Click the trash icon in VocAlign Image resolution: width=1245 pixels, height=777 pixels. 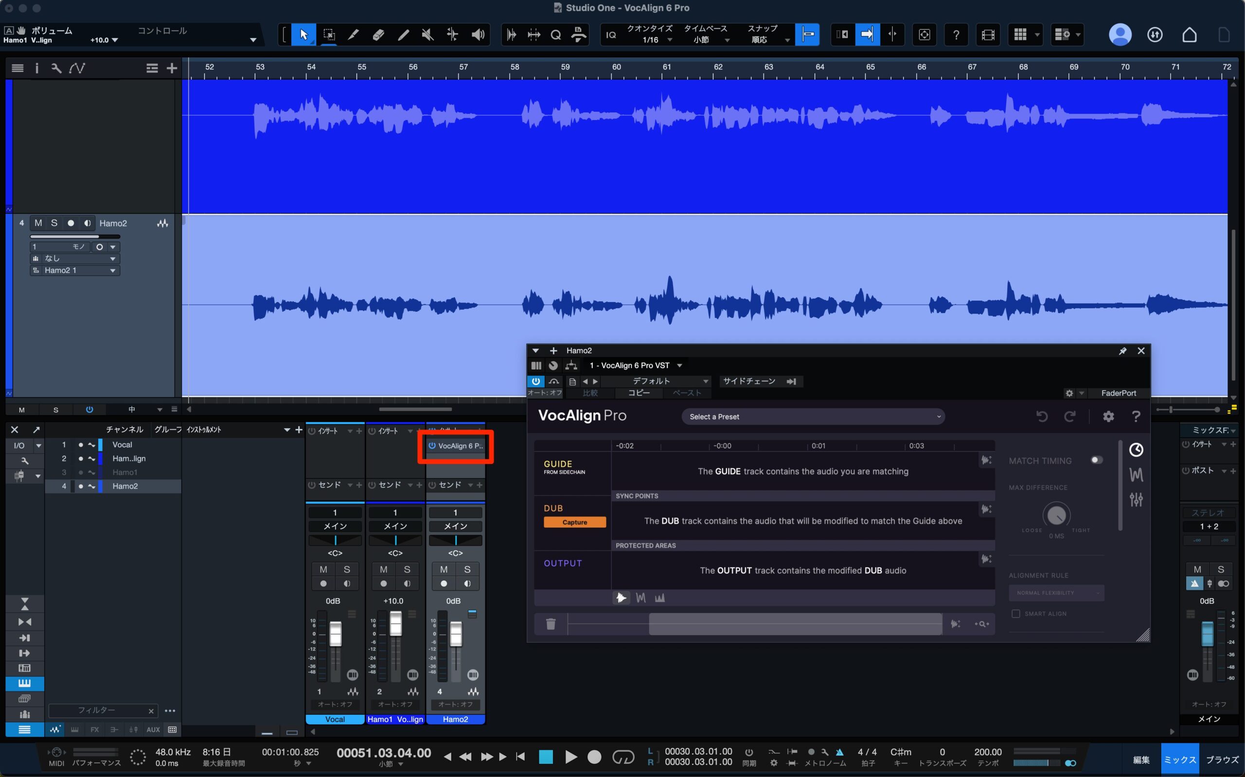click(551, 624)
